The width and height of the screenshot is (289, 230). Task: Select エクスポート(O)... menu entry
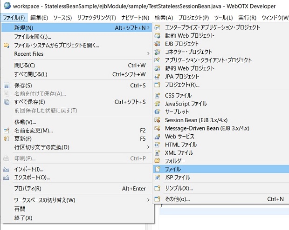32,177
